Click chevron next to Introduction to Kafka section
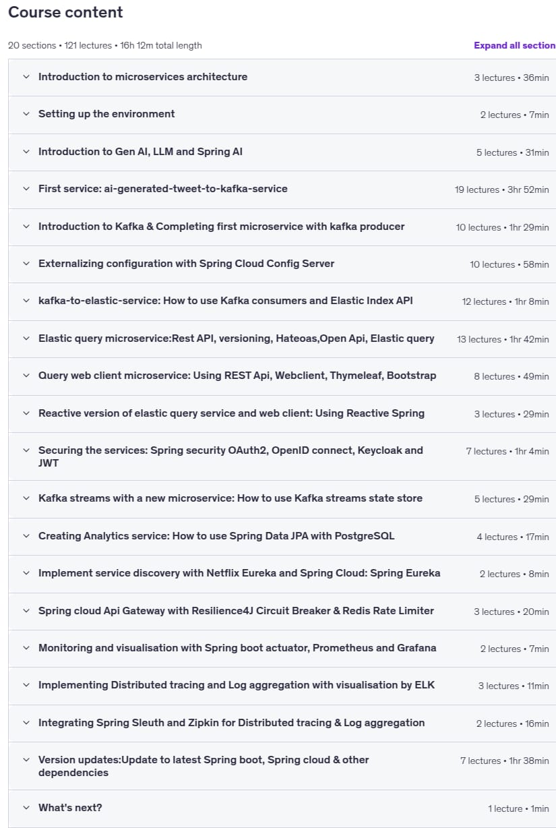Image resolution: width=556 pixels, height=828 pixels. click(26, 227)
